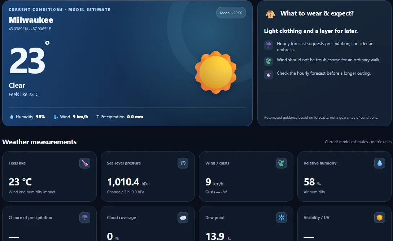Viewport: 393px width, 241px height.
Task: Click the Milwaukee city name
Action: (31, 20)
